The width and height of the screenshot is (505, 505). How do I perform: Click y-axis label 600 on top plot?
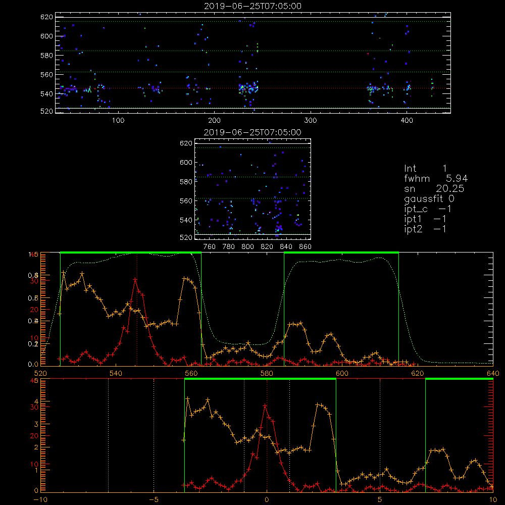46,36
